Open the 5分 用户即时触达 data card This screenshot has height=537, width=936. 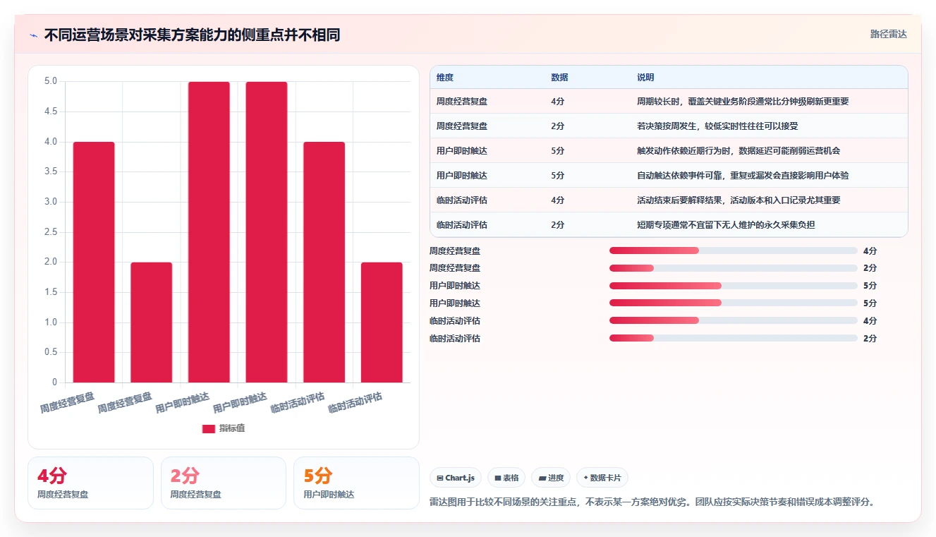[356, 483]
